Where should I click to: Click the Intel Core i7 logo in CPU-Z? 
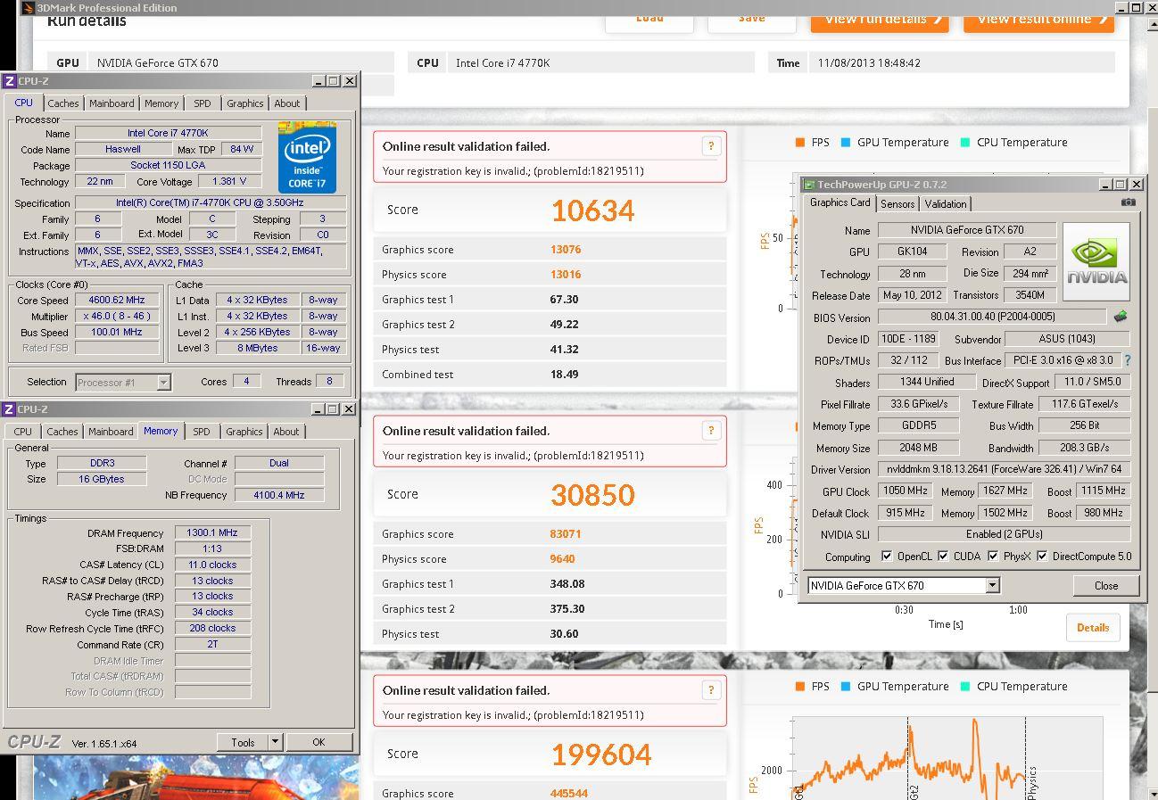[x=307, y=157]
